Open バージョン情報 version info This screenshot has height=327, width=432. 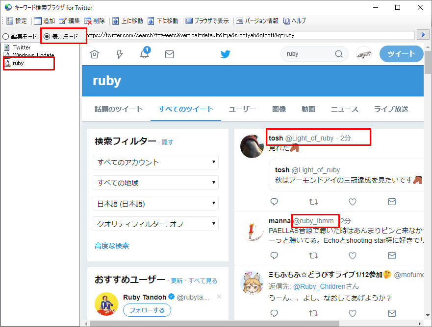pos(257,21)
